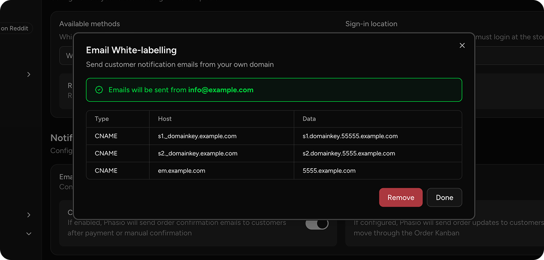
Task: Select the em.example.com host value
Action: click(181, 171)
